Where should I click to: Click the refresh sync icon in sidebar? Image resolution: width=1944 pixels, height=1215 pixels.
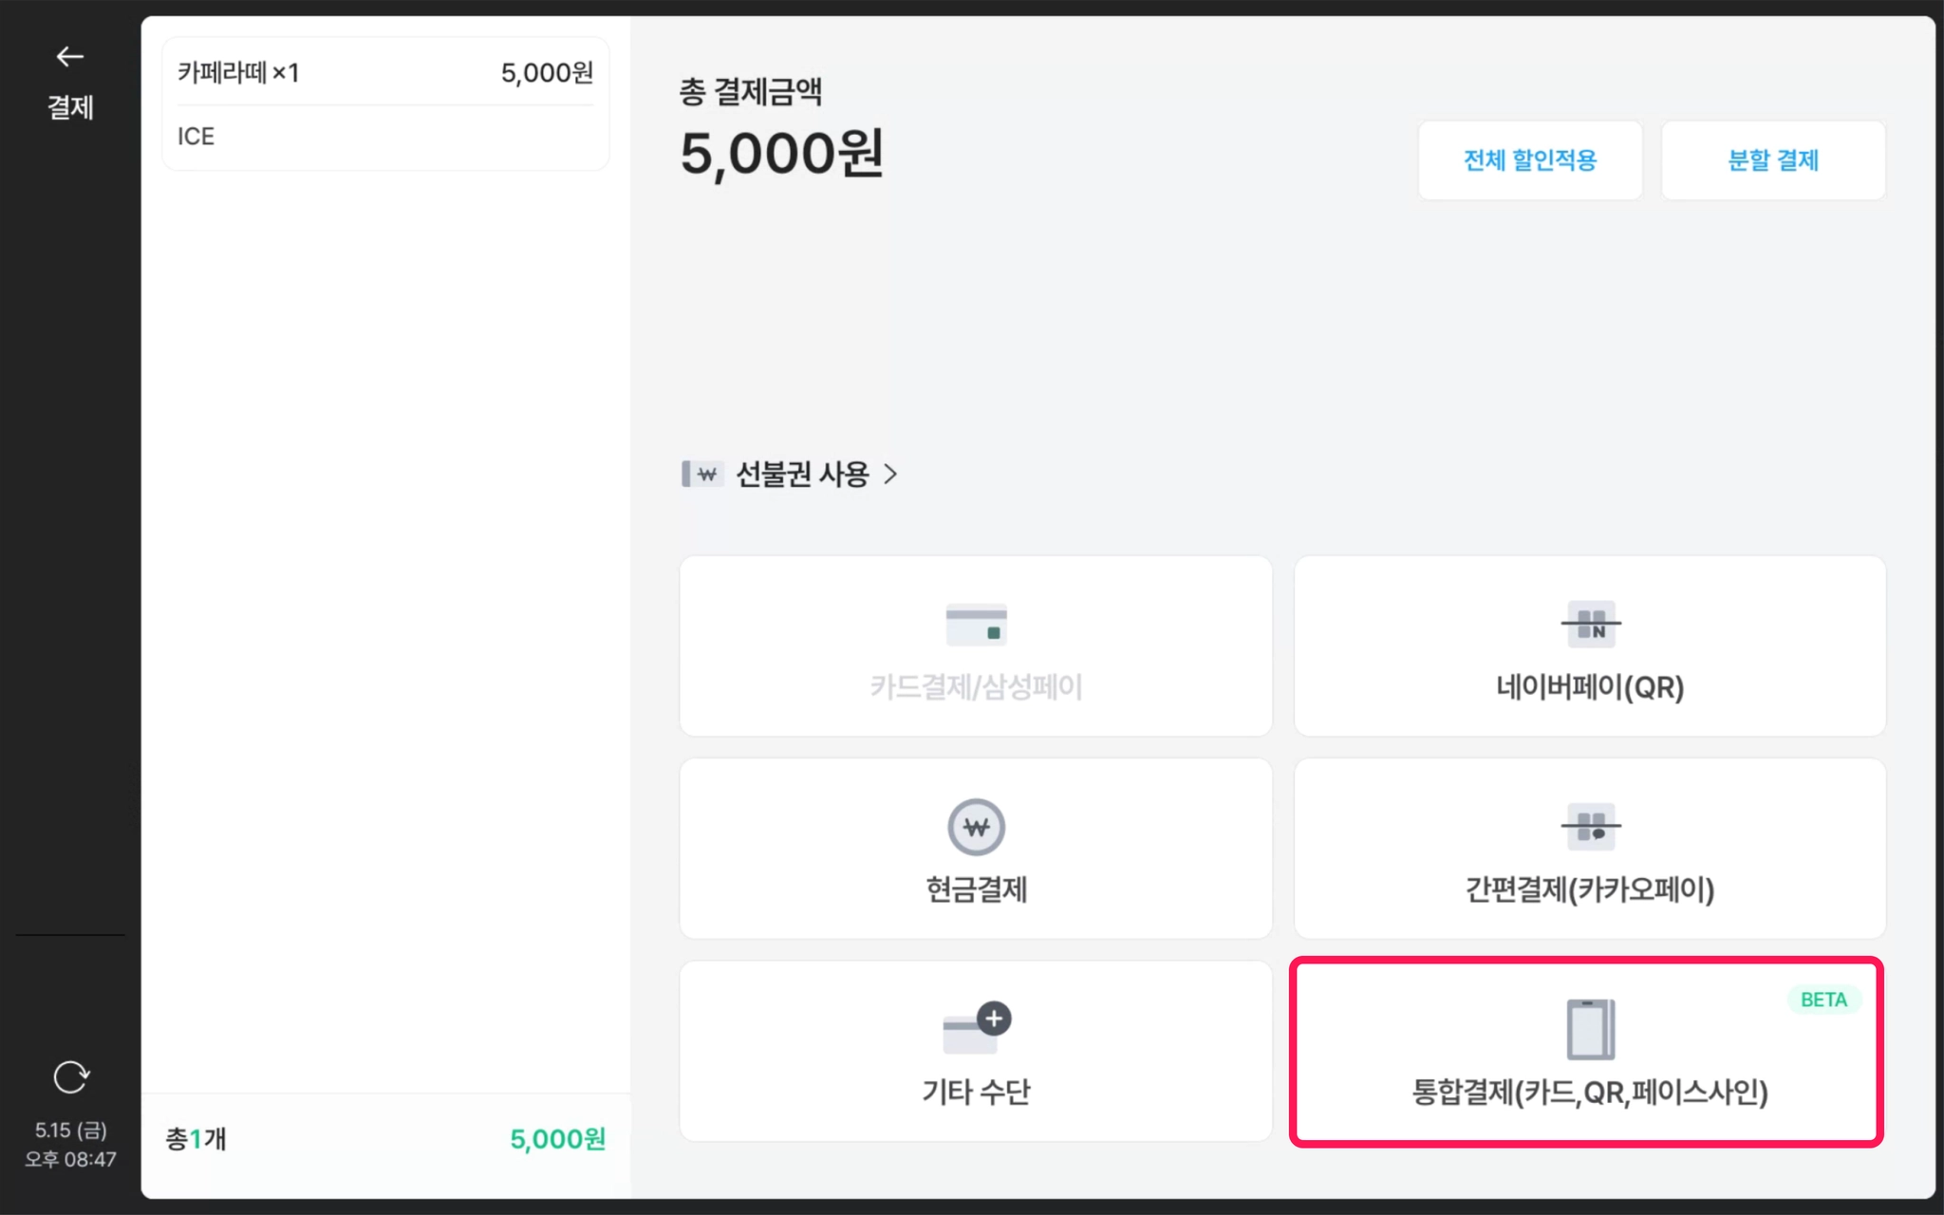[71, 1077]
